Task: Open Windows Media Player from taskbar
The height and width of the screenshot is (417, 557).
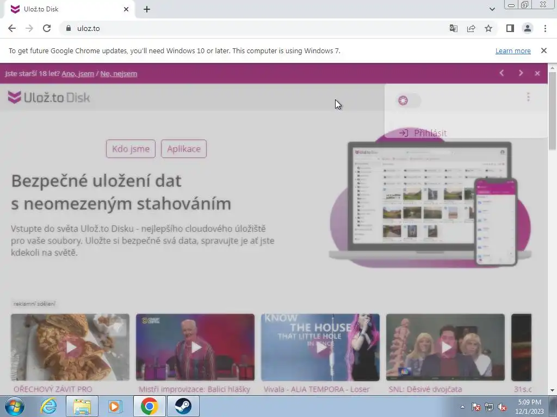Action: 115,406
